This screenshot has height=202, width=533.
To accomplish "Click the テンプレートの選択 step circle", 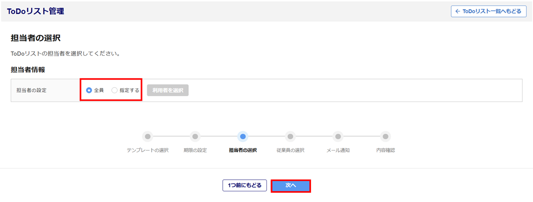I will pyautogui.click(x=148, y=136).
